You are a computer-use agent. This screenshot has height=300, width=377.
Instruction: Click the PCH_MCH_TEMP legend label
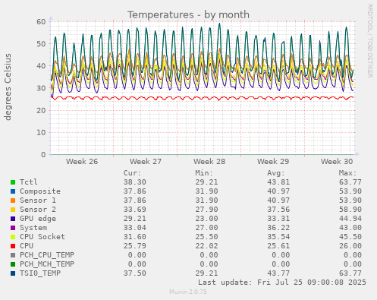pos(47,264)
